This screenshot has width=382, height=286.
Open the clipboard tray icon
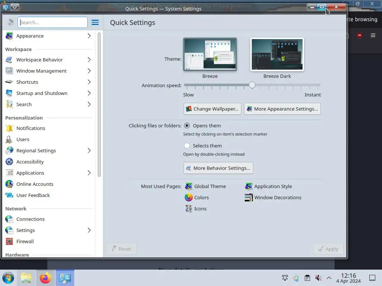coord(307,278)
